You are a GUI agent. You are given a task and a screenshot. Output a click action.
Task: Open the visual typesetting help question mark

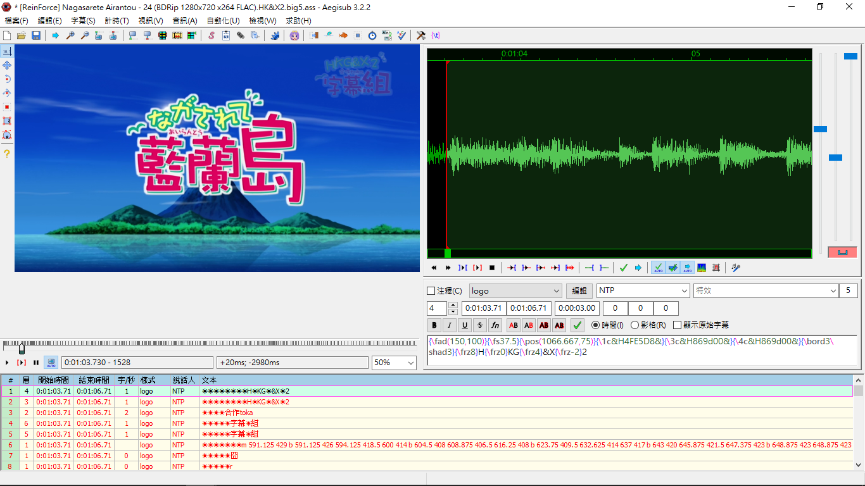tap(7, 154)
